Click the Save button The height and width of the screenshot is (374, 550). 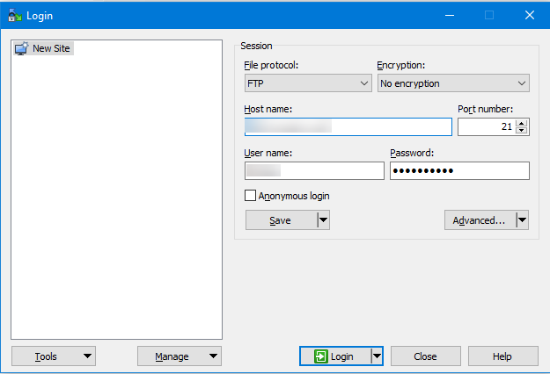point(280,220)
